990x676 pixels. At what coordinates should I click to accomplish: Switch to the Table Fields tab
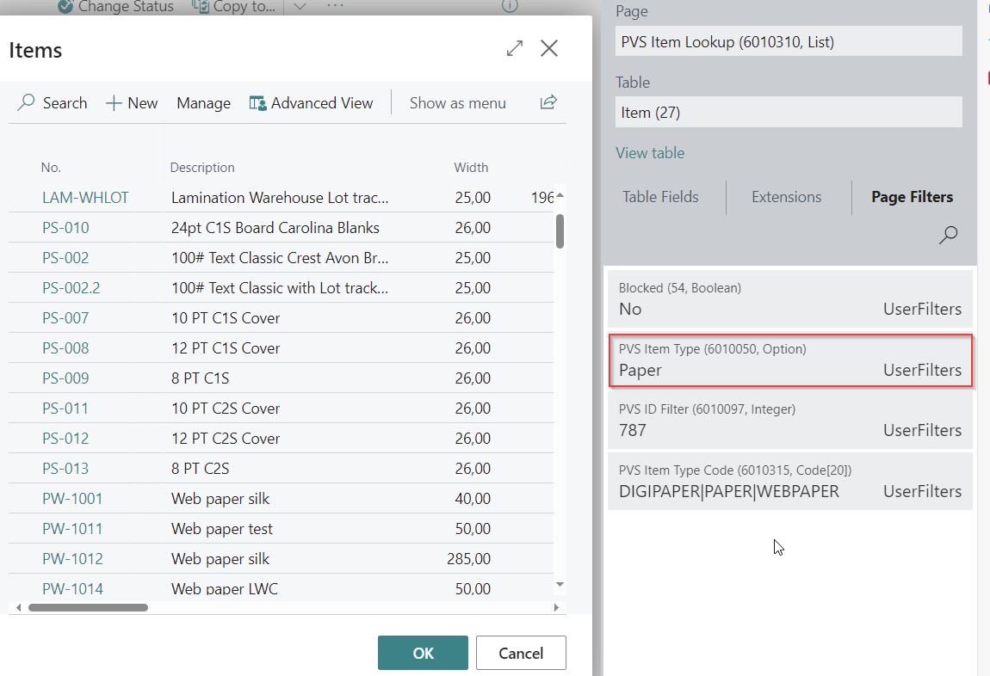pyautogui.click(x=659, y=197)
